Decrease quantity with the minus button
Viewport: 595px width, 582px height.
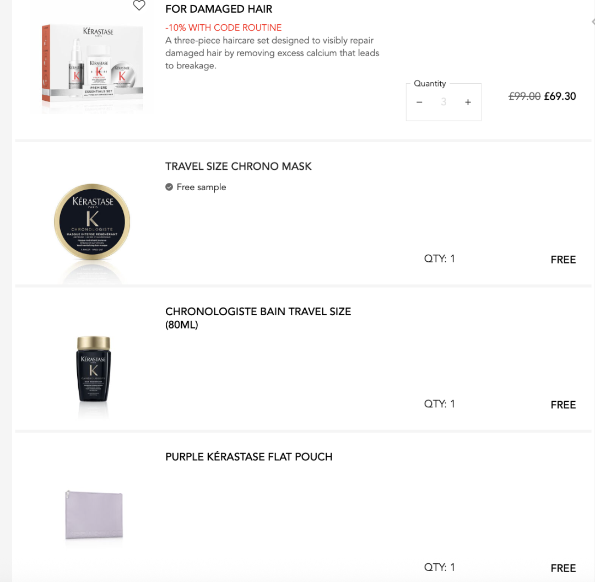click(419, 102)
